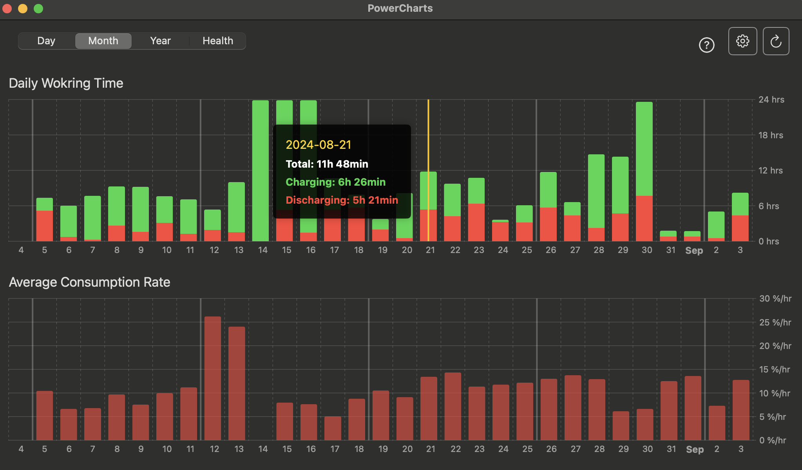802x470 pixels.
Task: Click the Sep consumption rate bar
Action: pyautogui.click(x=693, y=408)
